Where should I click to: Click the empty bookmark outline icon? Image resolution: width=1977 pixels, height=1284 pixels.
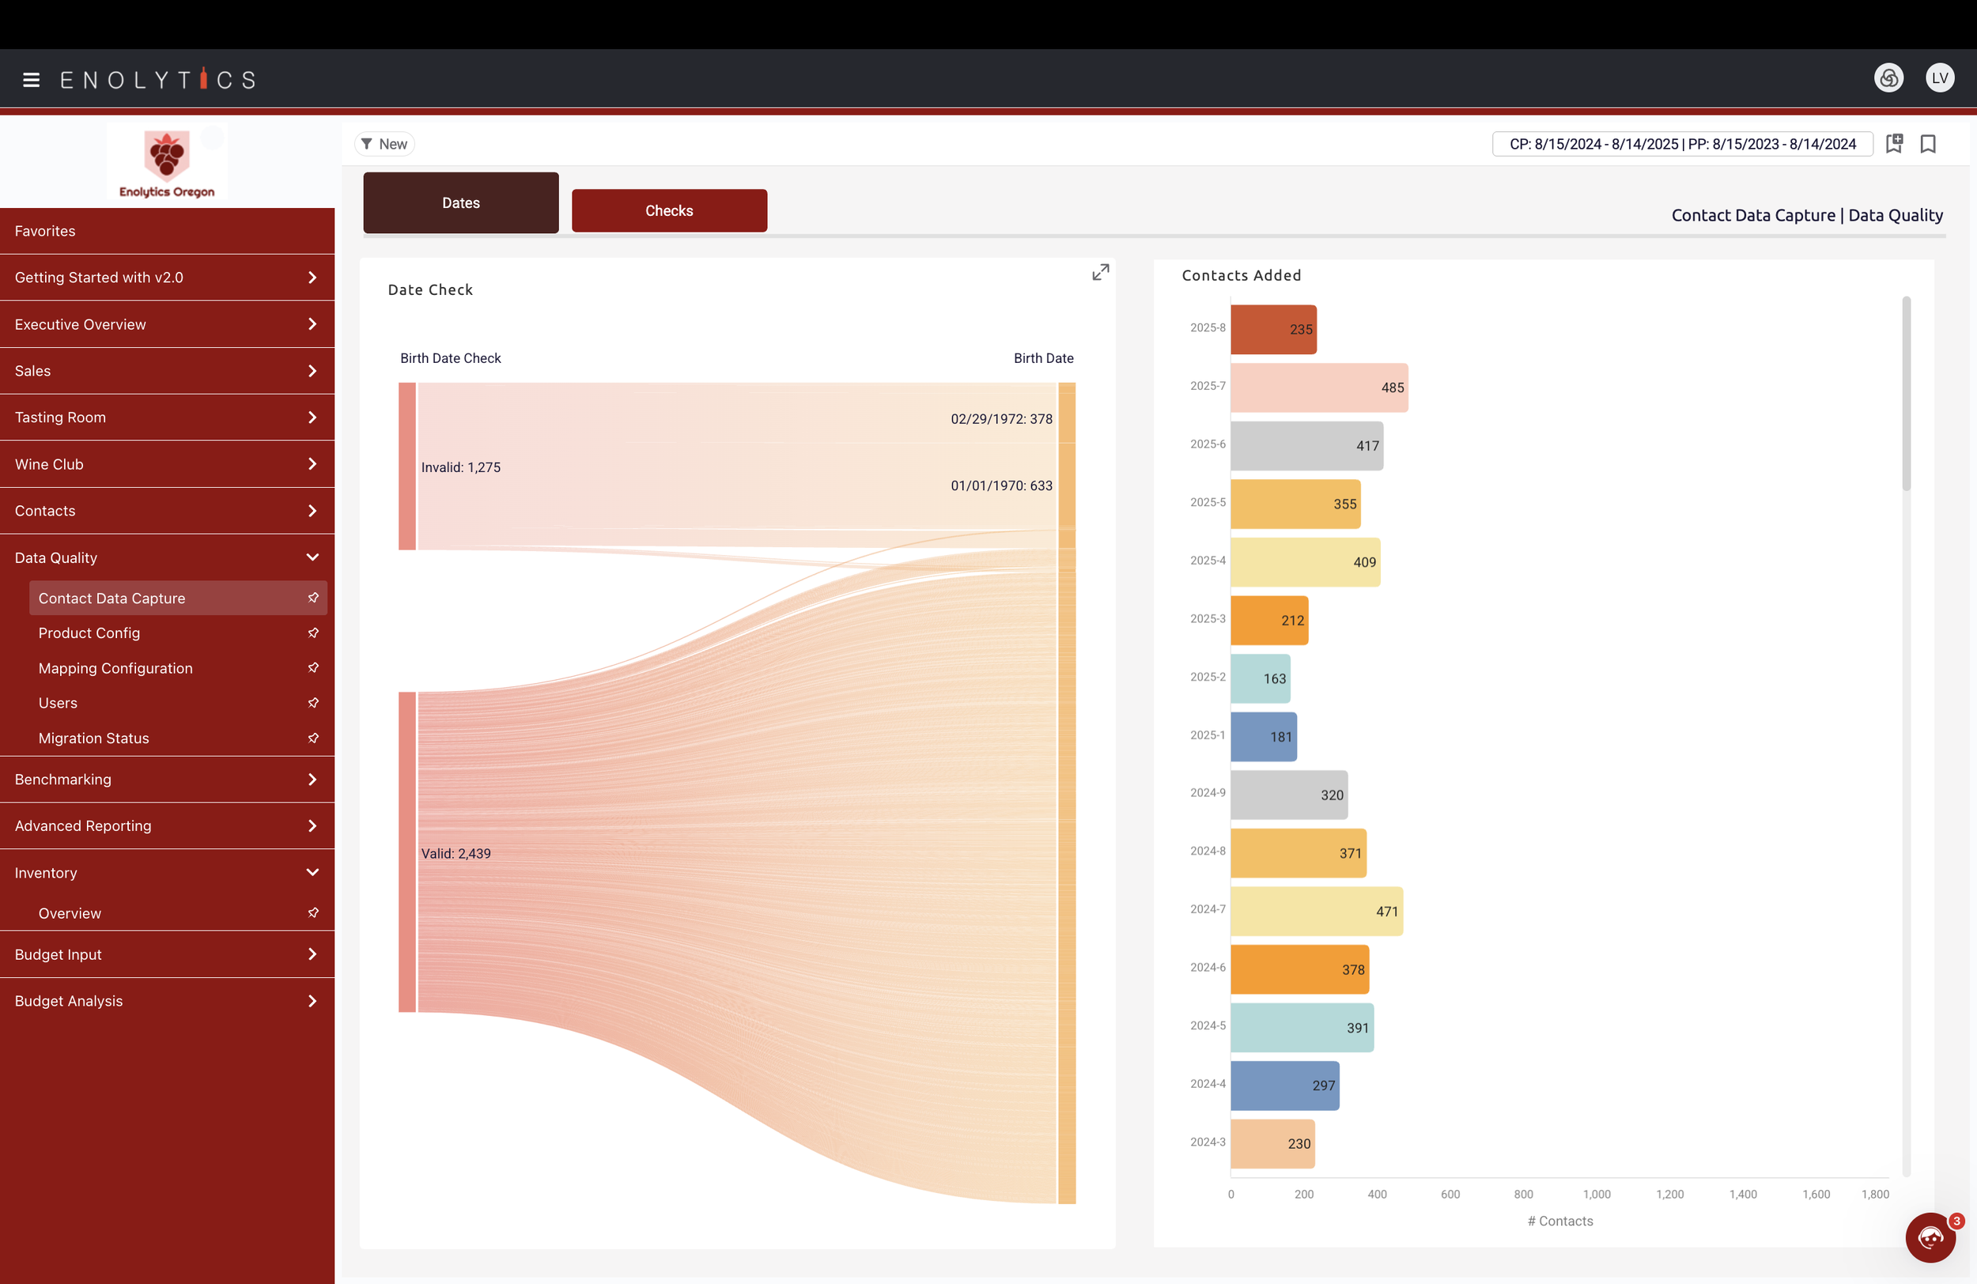click(x=1928, y=144)
